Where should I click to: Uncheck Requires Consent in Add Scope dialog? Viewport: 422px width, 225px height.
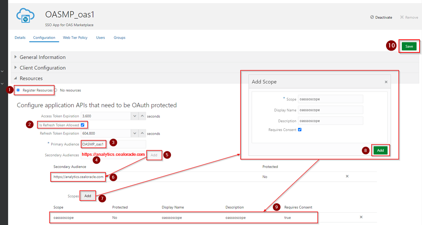[300, 130]
